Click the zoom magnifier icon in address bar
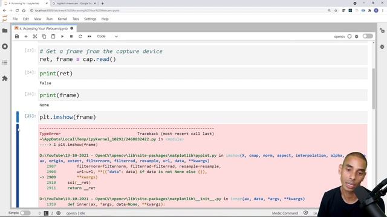This screenshot has width=387, height=217. [329, 11]
